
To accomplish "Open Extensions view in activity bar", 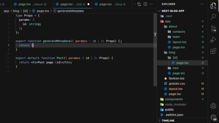I will [x=213, y=51].
